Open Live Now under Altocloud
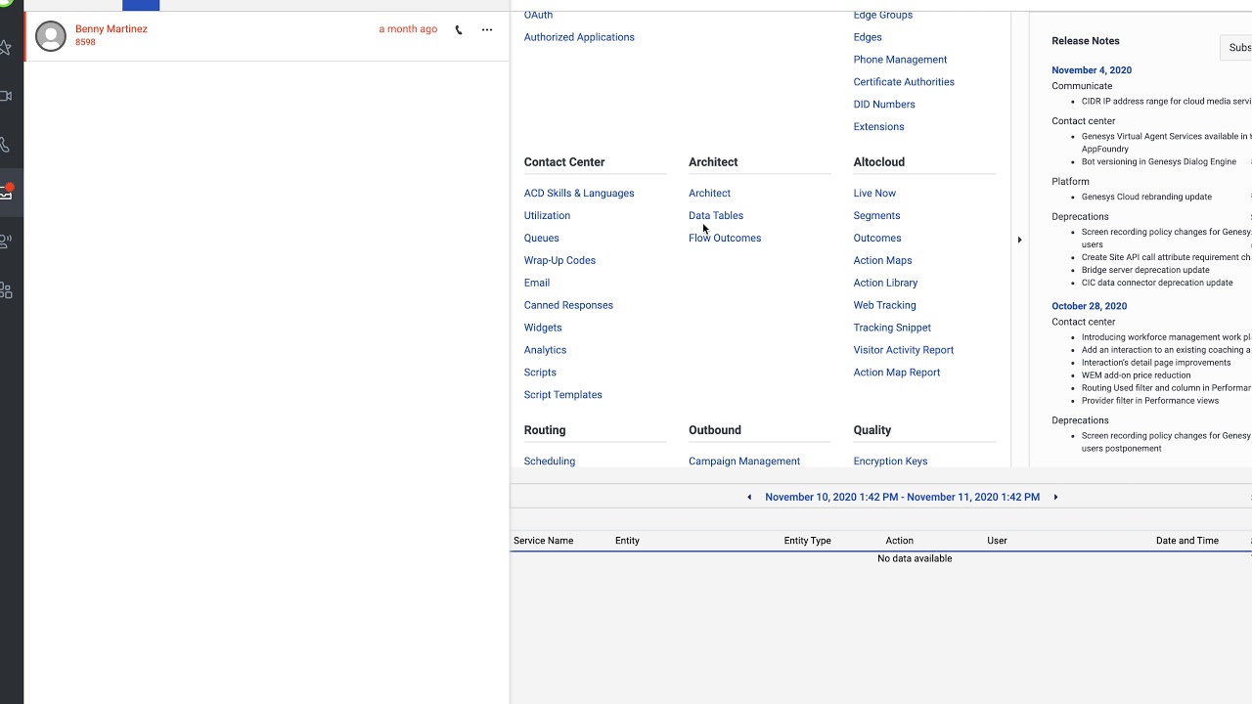1252x704 pixels. (x=874, y=194)
